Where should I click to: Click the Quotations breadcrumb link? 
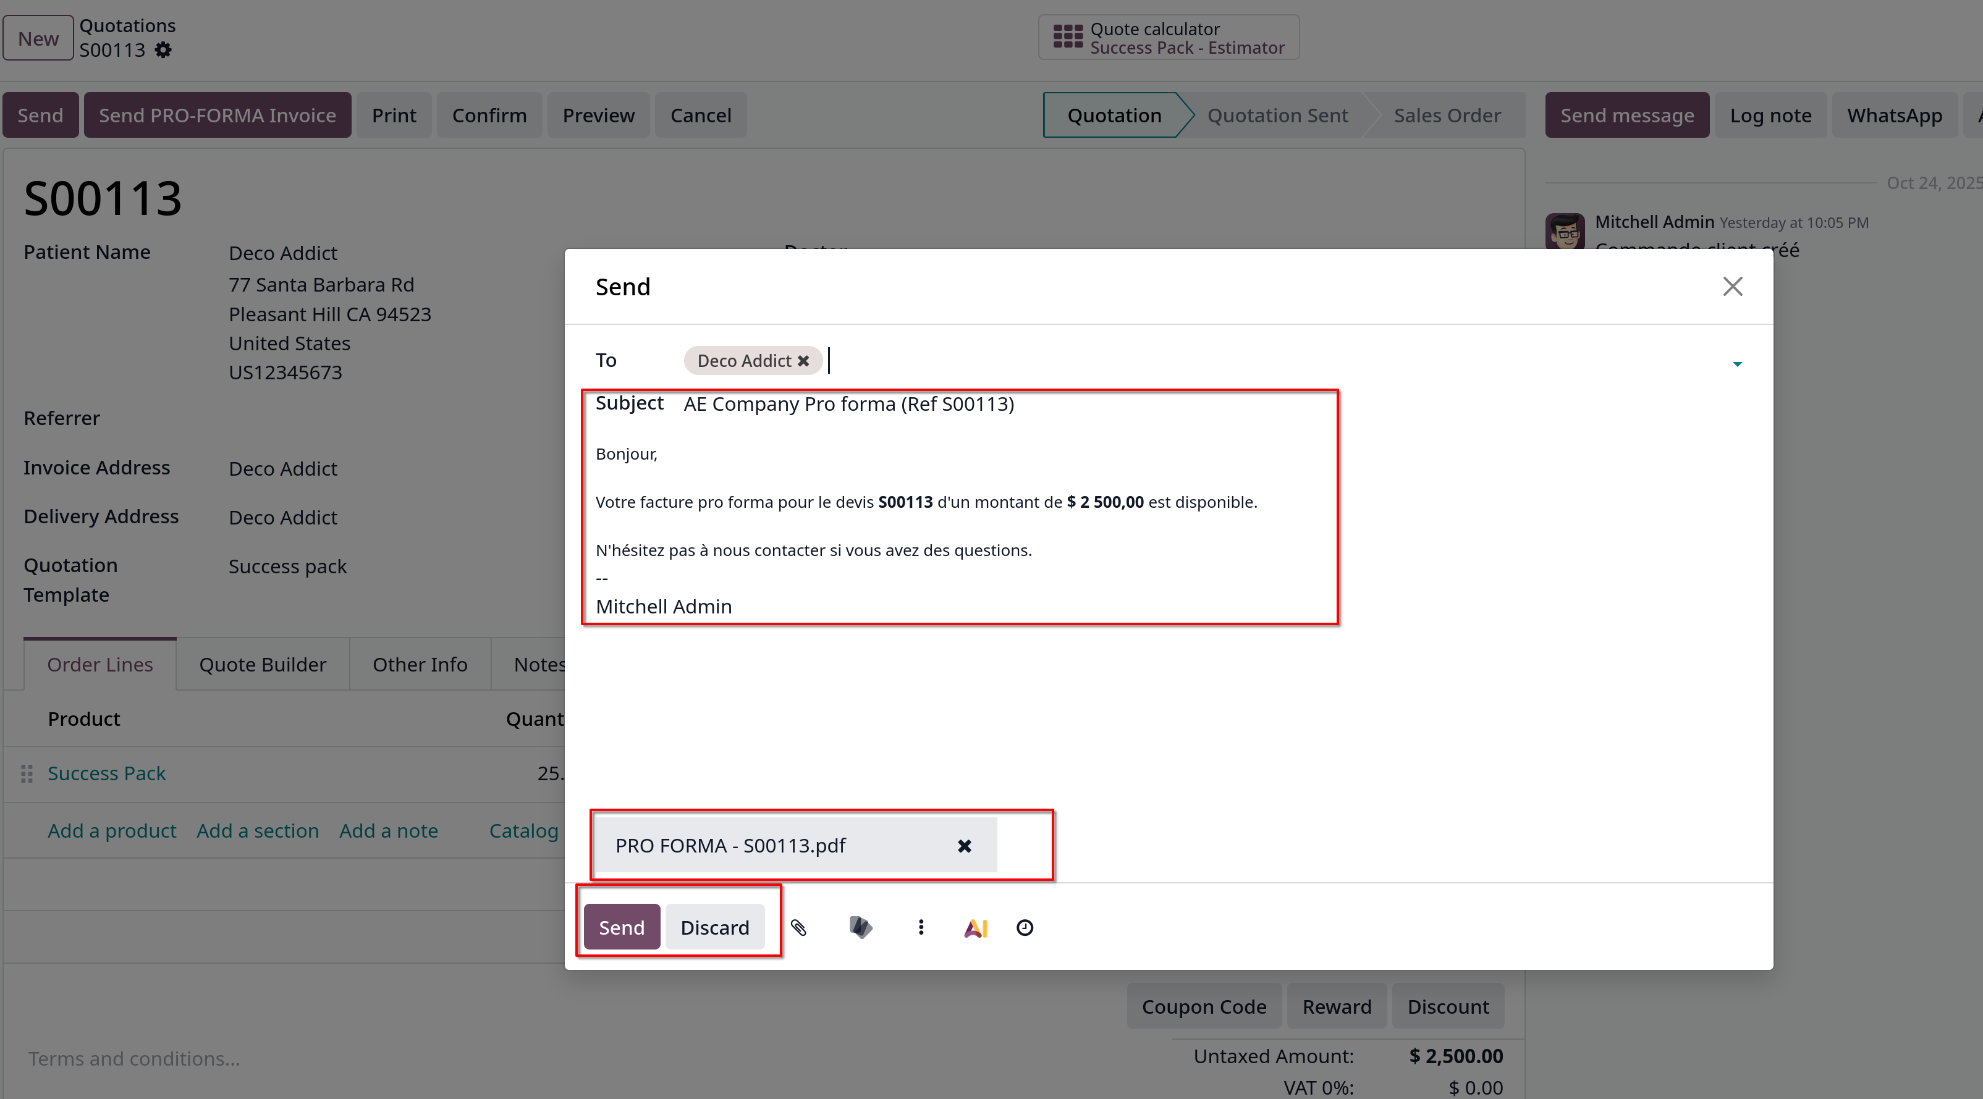(x=127, y=25)
